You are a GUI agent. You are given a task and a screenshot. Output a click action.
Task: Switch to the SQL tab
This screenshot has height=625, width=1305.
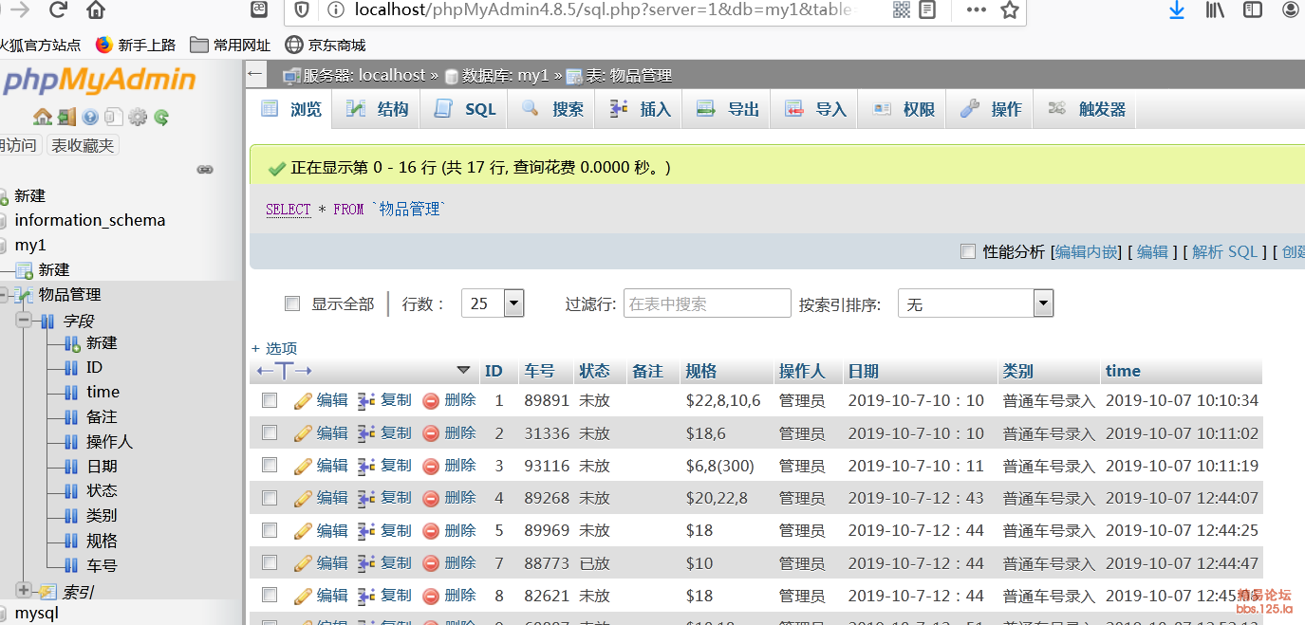point(465,110)
